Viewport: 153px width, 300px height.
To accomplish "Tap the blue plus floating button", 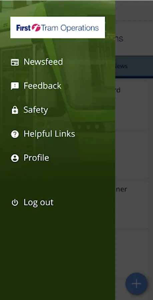I will coord(136,284).
